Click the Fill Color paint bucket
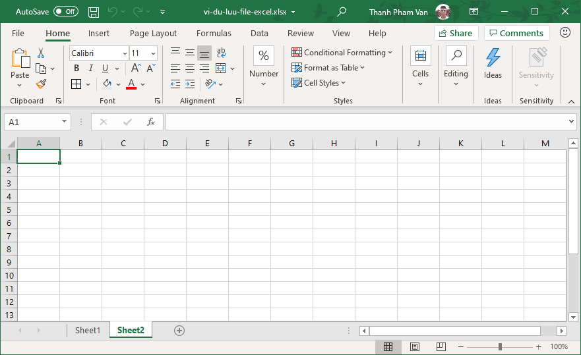Image resolution: width=581 pixels, height=355 pixels. tap(107, 84)
